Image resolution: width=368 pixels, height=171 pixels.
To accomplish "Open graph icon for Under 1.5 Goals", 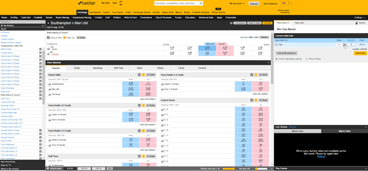I will (162, 84).
